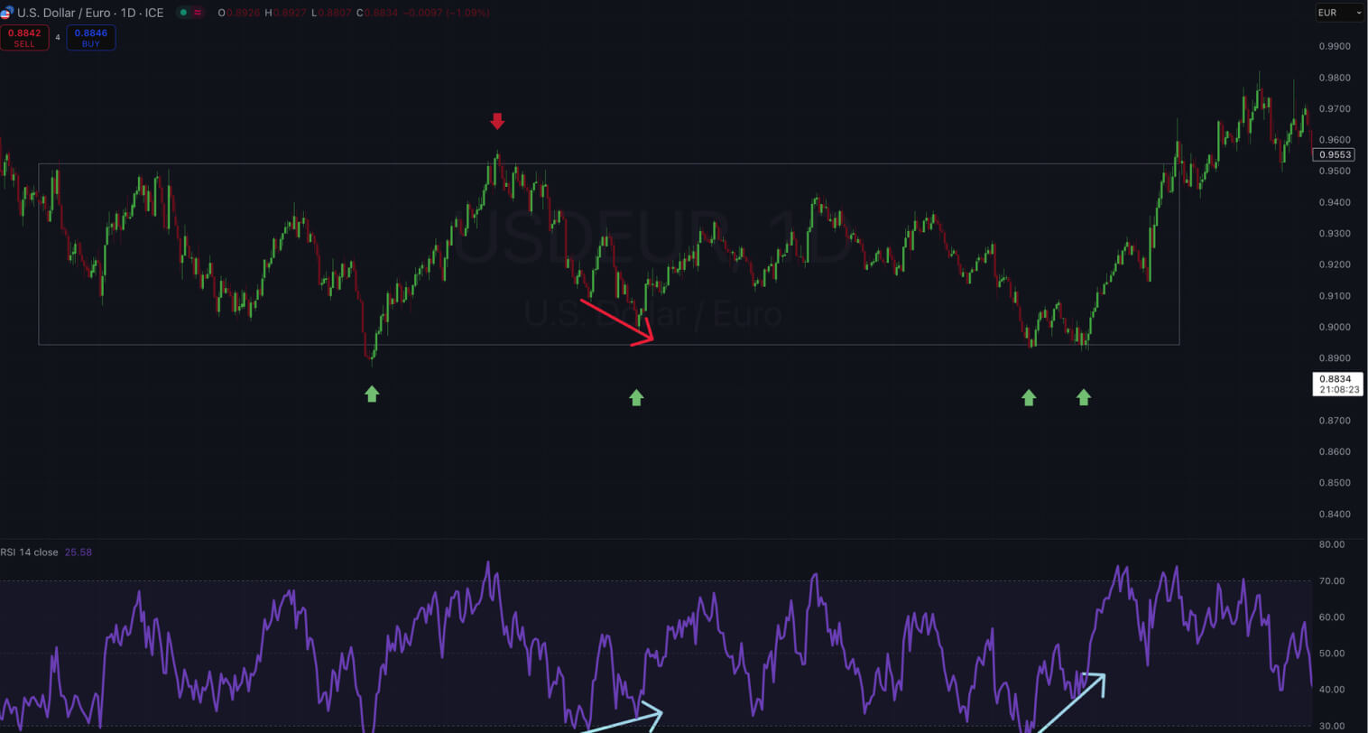This screenshot has width=1368, height=733.
Task: Click the SELL button showing 0.8842
Action: [x=24, y=37]
